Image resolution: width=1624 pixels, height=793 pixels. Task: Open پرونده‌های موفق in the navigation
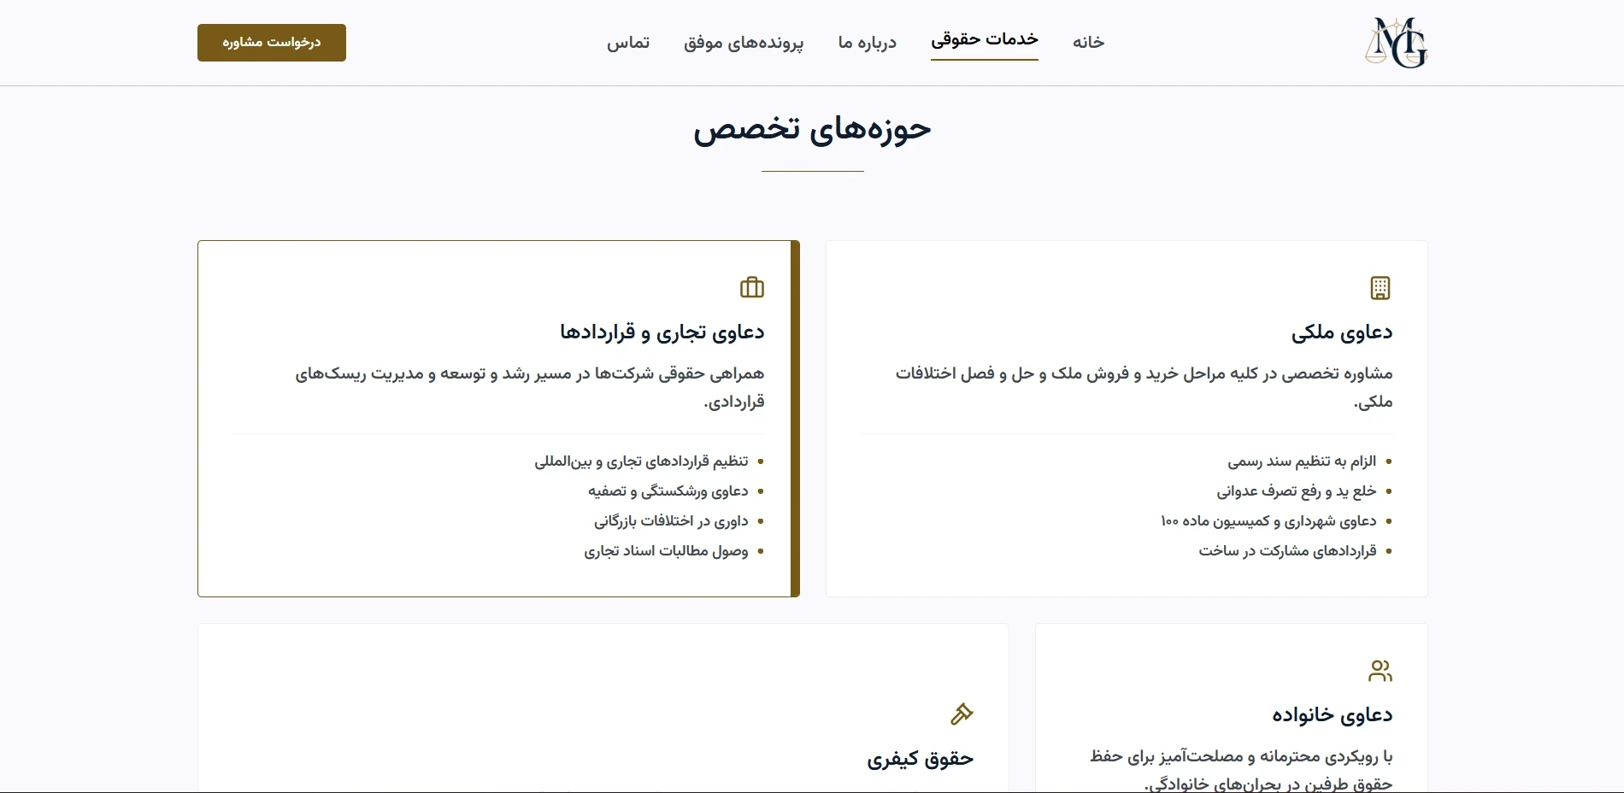744,43
